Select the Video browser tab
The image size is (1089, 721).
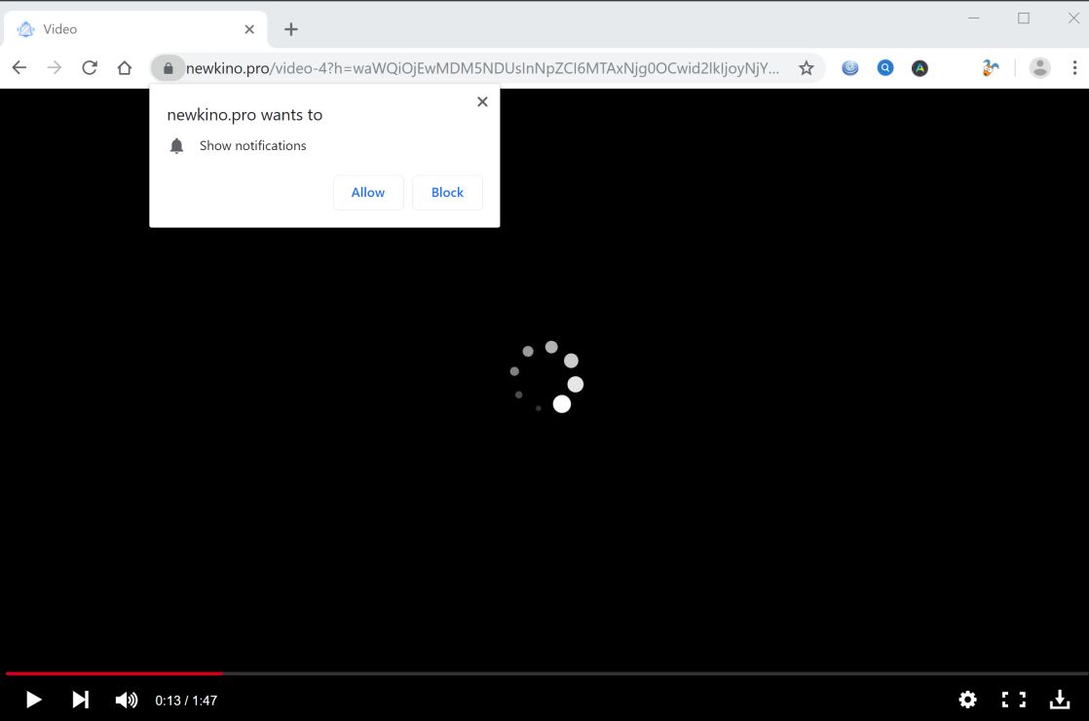click(x=135, y=29)
